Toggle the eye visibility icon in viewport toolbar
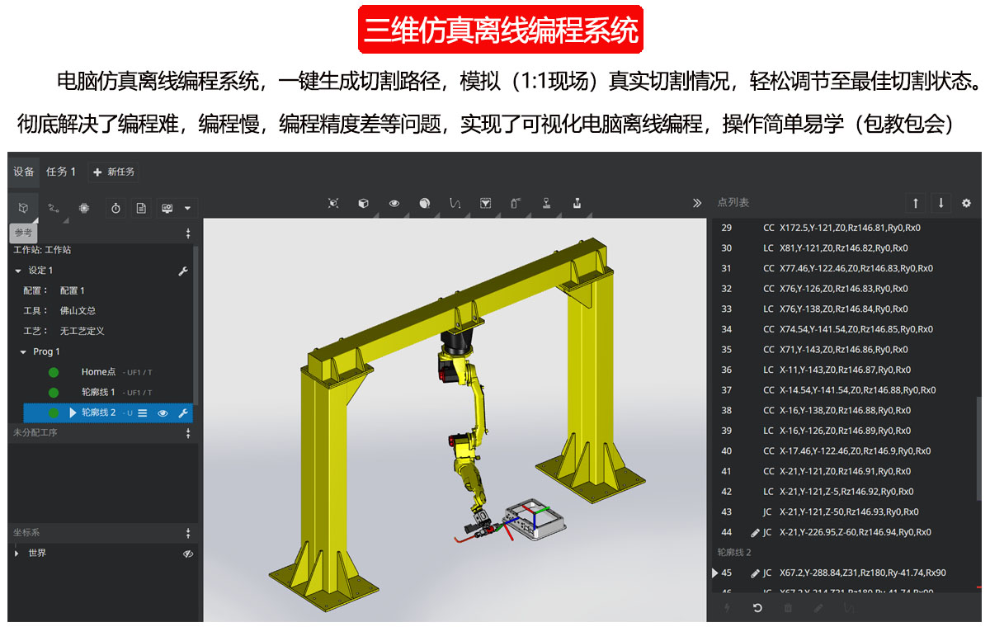This screenshot has height=627, width=990. (394, 203)
